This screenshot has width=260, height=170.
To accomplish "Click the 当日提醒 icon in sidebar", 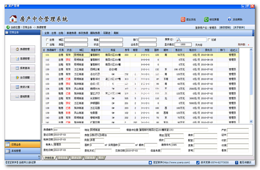I will pyautogui.click(x=17, y=78).
